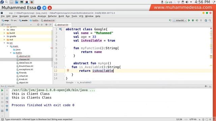Open Run panel settings gear
The image size is (216, 121).
tap(206, 86)
